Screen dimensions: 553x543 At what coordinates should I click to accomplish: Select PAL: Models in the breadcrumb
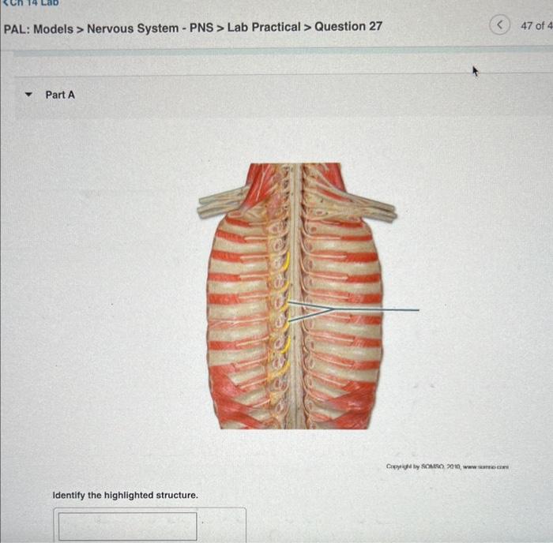coord(39,28)
